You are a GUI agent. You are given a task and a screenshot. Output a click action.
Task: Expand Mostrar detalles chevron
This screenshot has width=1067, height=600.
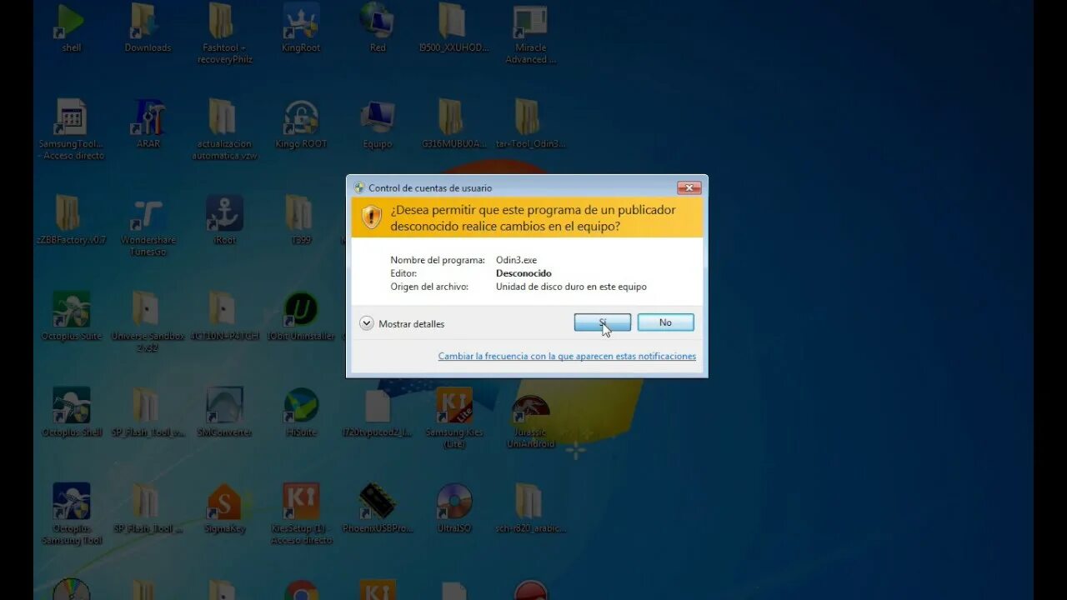(x=367, y=323)
